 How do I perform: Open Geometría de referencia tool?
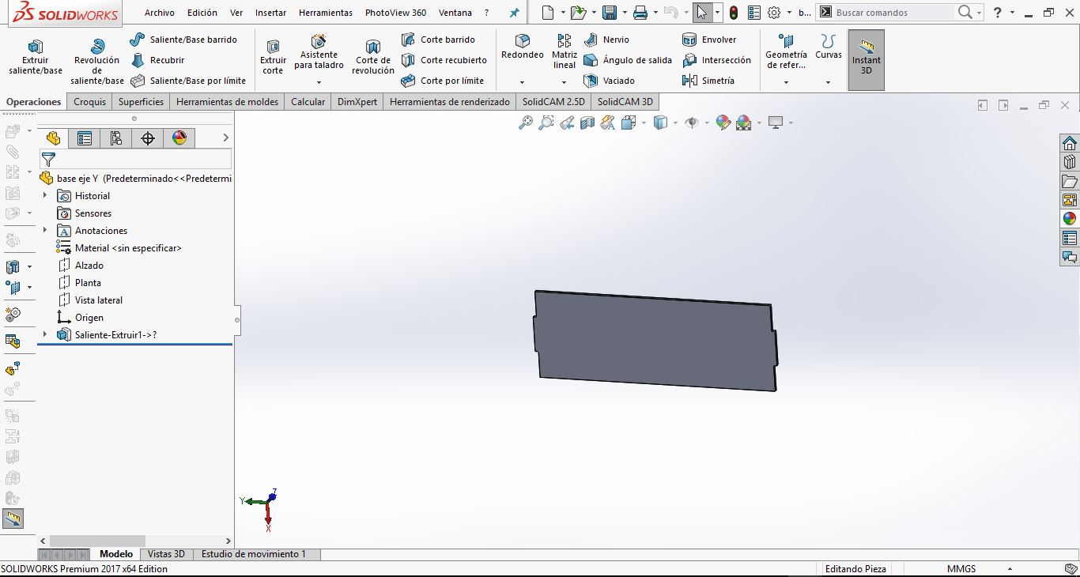tap(786, 52)
